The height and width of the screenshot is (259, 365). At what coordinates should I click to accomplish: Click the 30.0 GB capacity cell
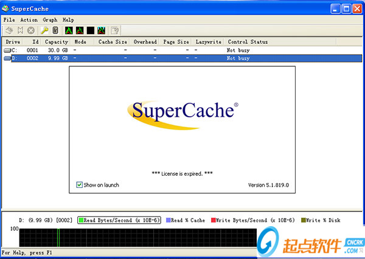(58, 50)
